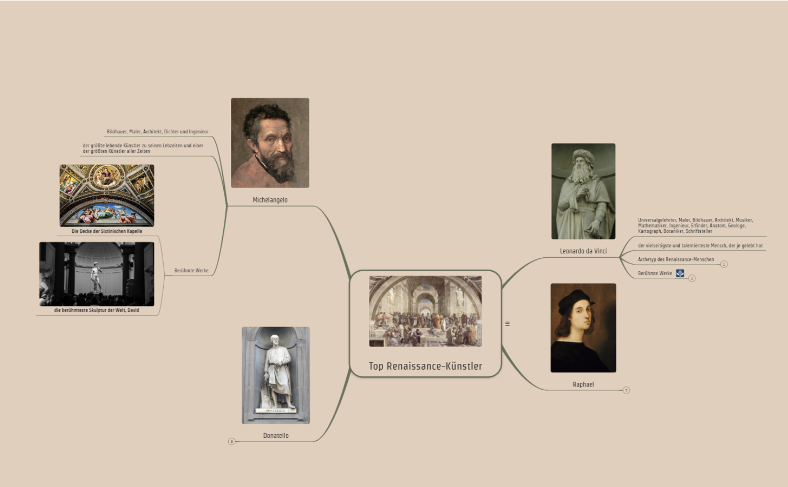Click the David sculpture photo
Image resolution: width=788 pixels, height=487 pixels.
(96, 274)
